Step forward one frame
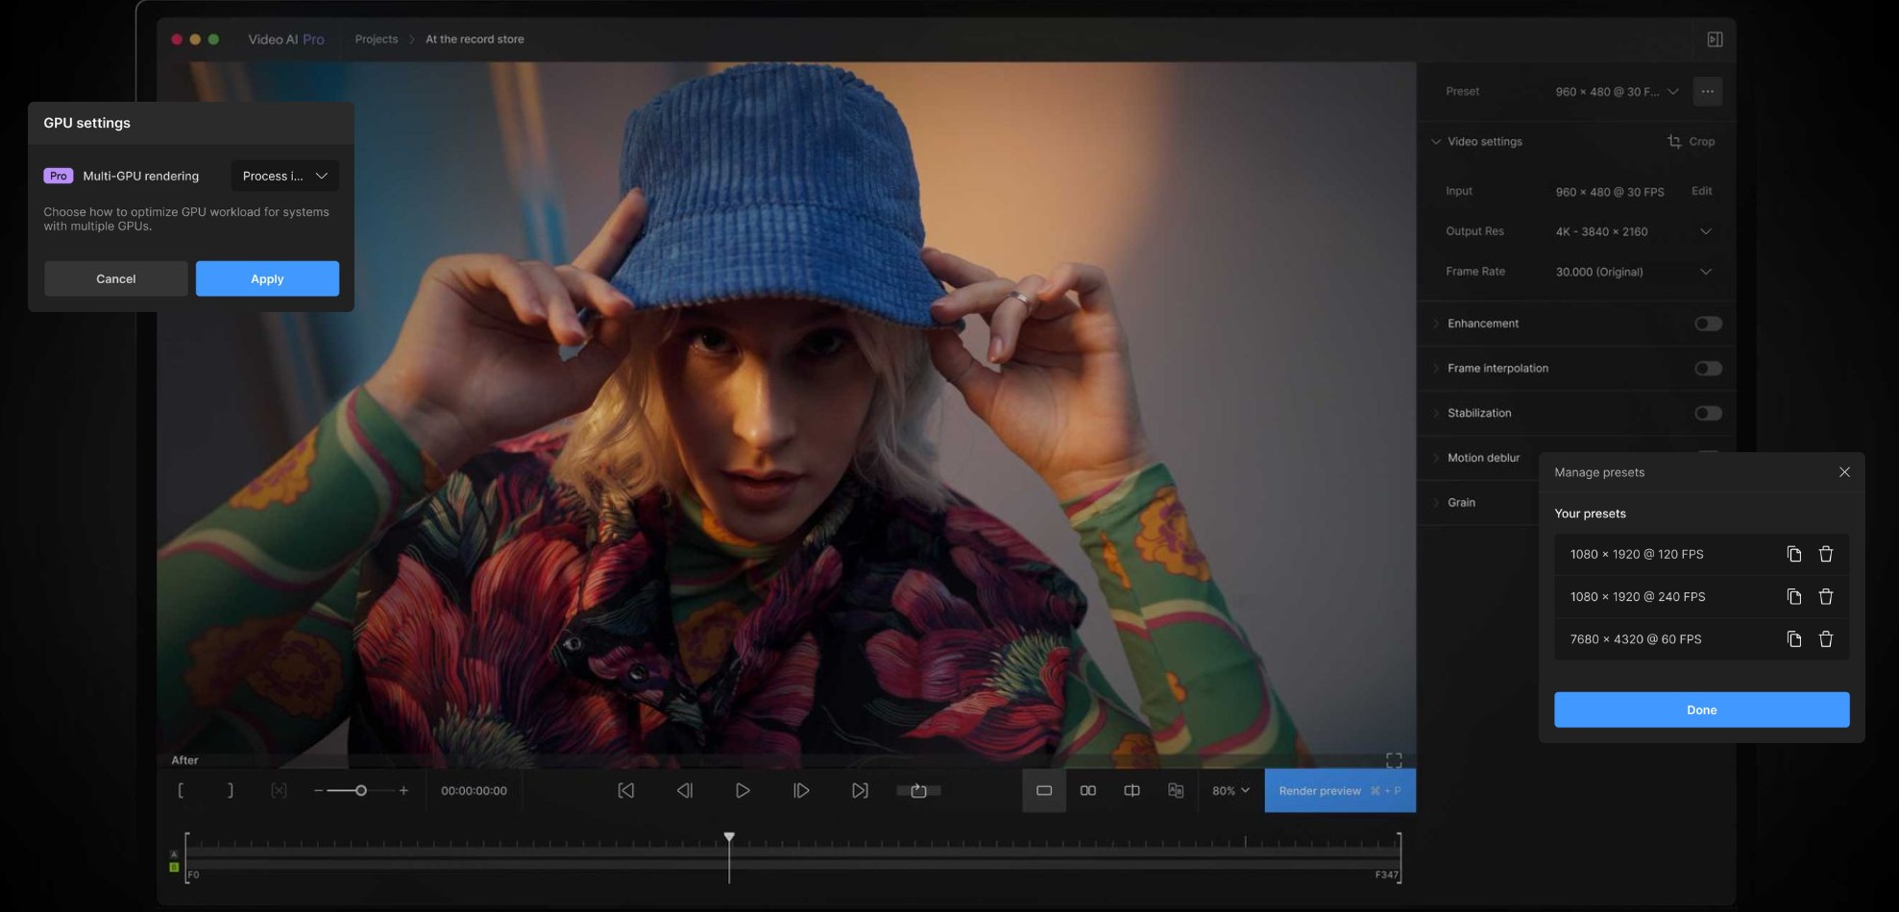Viewport: 1899px width, 912px height. tap(800, 790)
